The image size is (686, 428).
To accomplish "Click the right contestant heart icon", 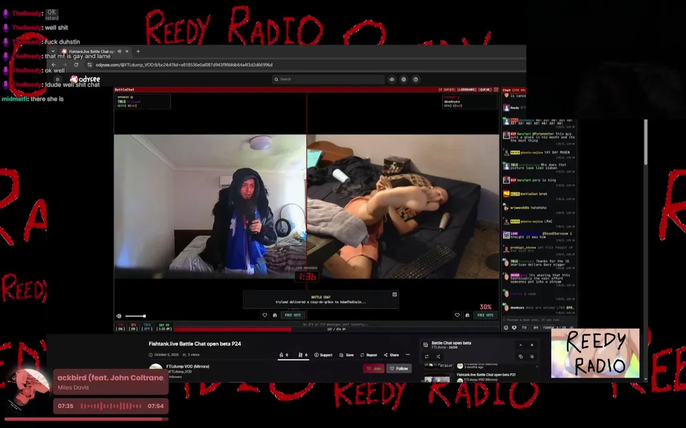I will [x=457, y=315].
